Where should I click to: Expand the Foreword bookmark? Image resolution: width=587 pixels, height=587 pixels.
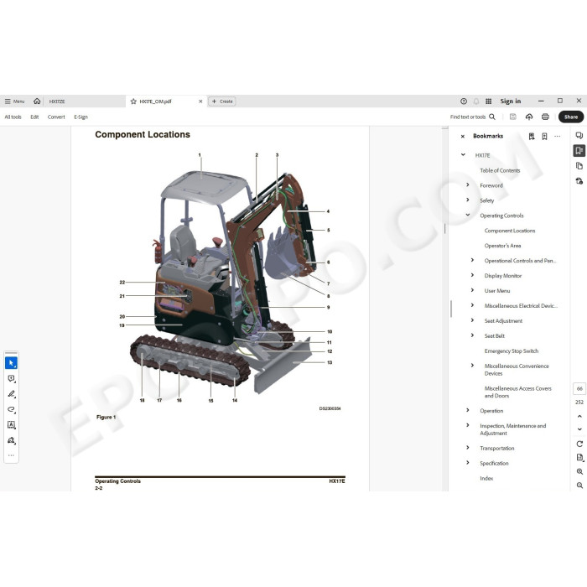[x=468, y=185]
